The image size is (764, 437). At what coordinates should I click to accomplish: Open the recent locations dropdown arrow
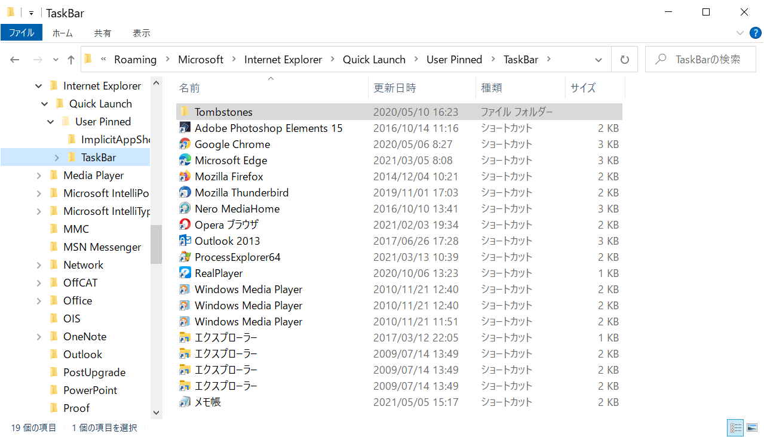[56, 60]
